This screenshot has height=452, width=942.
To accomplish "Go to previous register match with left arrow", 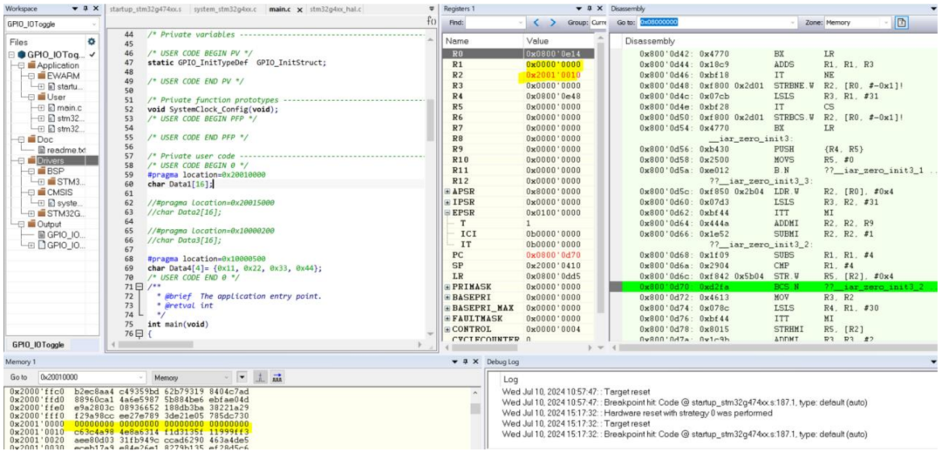I will [x=538, y=23].
